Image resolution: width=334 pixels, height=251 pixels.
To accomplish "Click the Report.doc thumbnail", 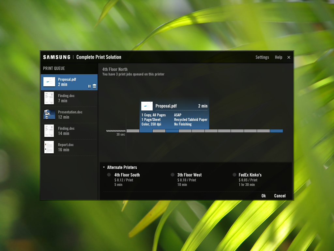I will click(49, 147).
